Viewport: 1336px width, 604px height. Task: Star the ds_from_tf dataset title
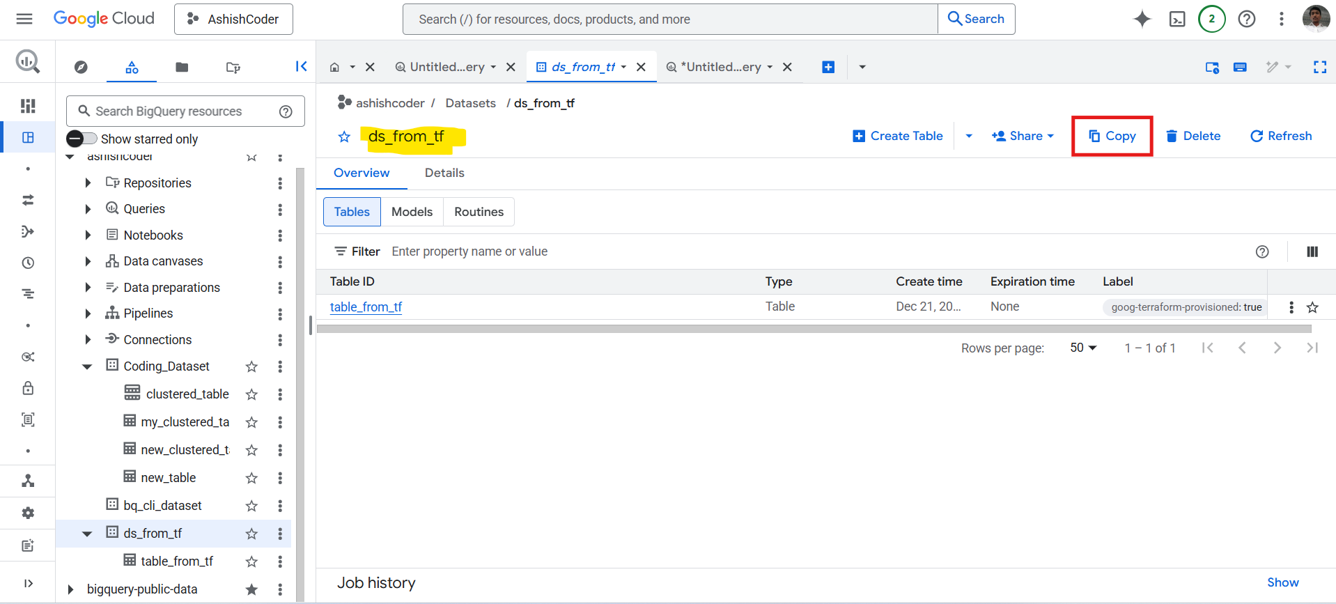344,137
